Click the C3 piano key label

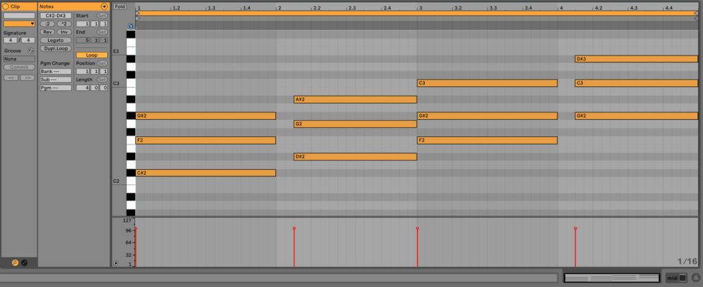[x=115, y=84]
